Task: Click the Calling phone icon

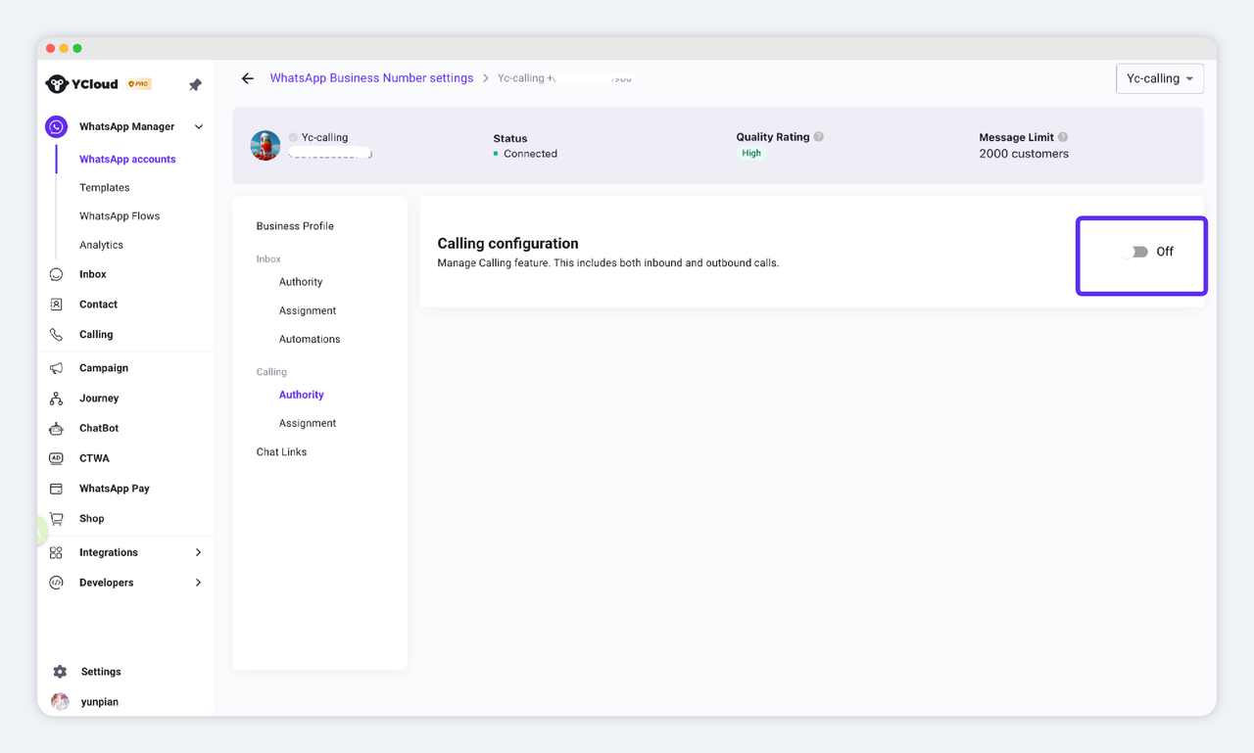Action: (x=56, y=335)
